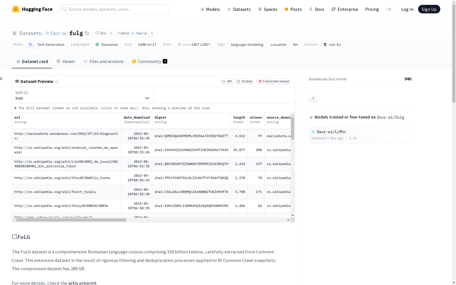Click the faur-ai organization name in the title

tap(58, 33)
